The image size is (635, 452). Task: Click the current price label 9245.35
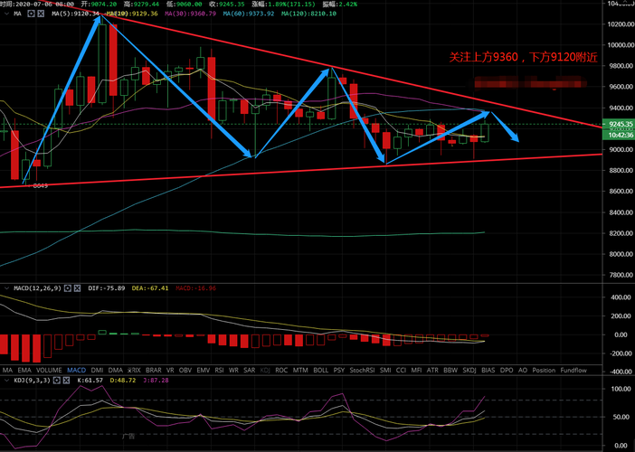tap(618, 124)
